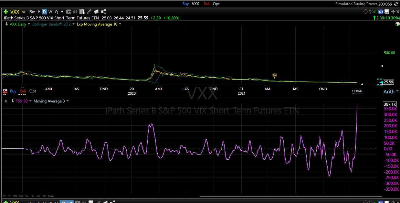Select the daily 'D' timeframe button
This screenshot has height=203, width=400.
click(44, 12)
